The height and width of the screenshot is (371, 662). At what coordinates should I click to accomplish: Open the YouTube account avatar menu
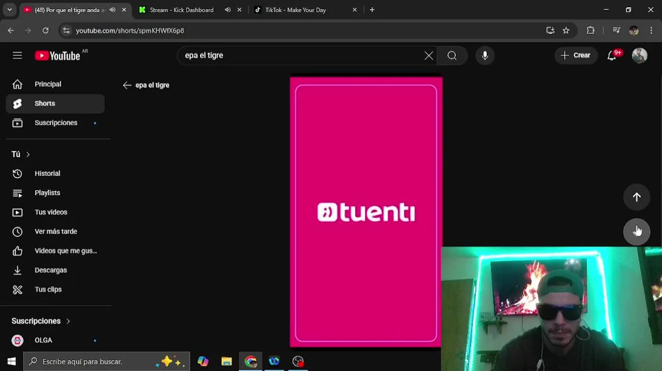coord(639,56)
